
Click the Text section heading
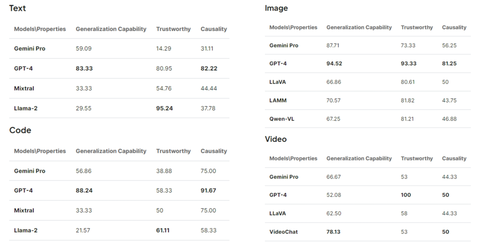point(17,8)
